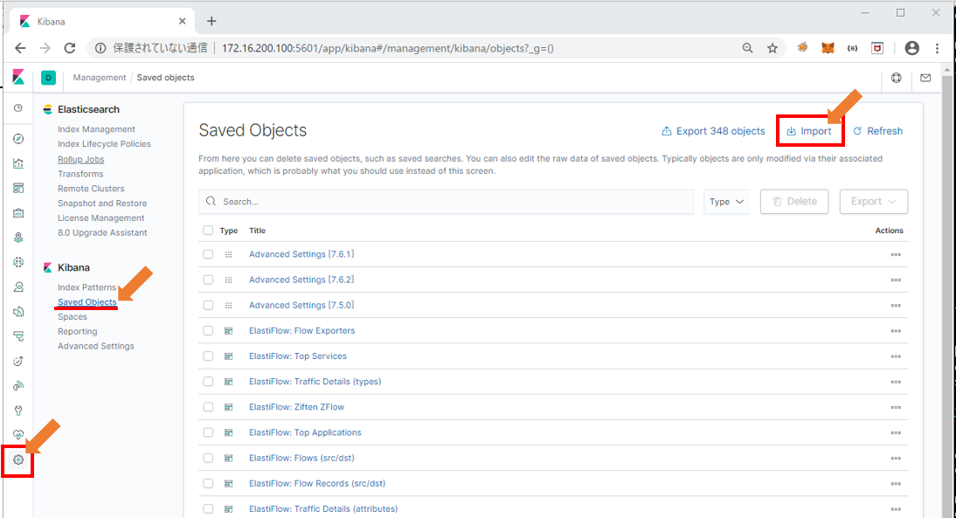This screenshot has width=956, height=518.
Task: Click the Management breadcrumb
Action: 100,78
